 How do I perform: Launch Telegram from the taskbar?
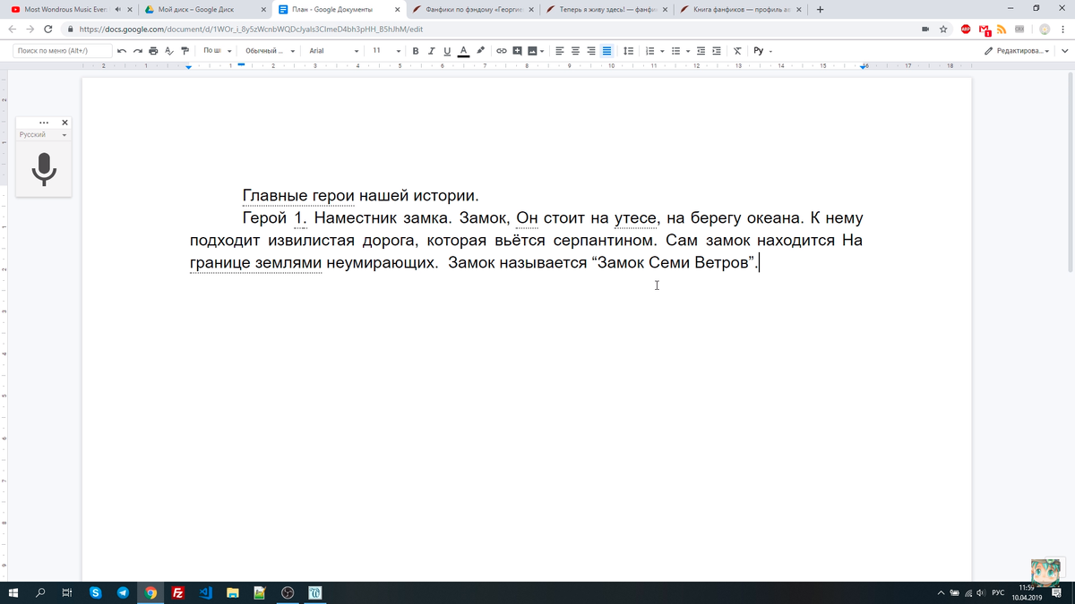(x=124, y=592)
